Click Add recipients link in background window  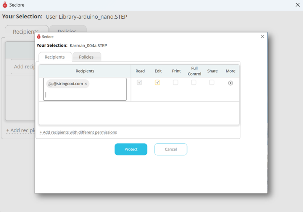(20, 130)
